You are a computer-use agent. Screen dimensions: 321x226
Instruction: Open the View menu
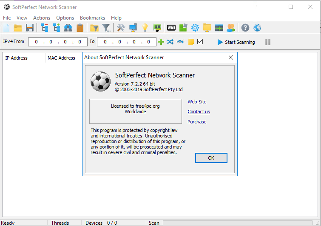pyautogui.click(x=22, y=18)
